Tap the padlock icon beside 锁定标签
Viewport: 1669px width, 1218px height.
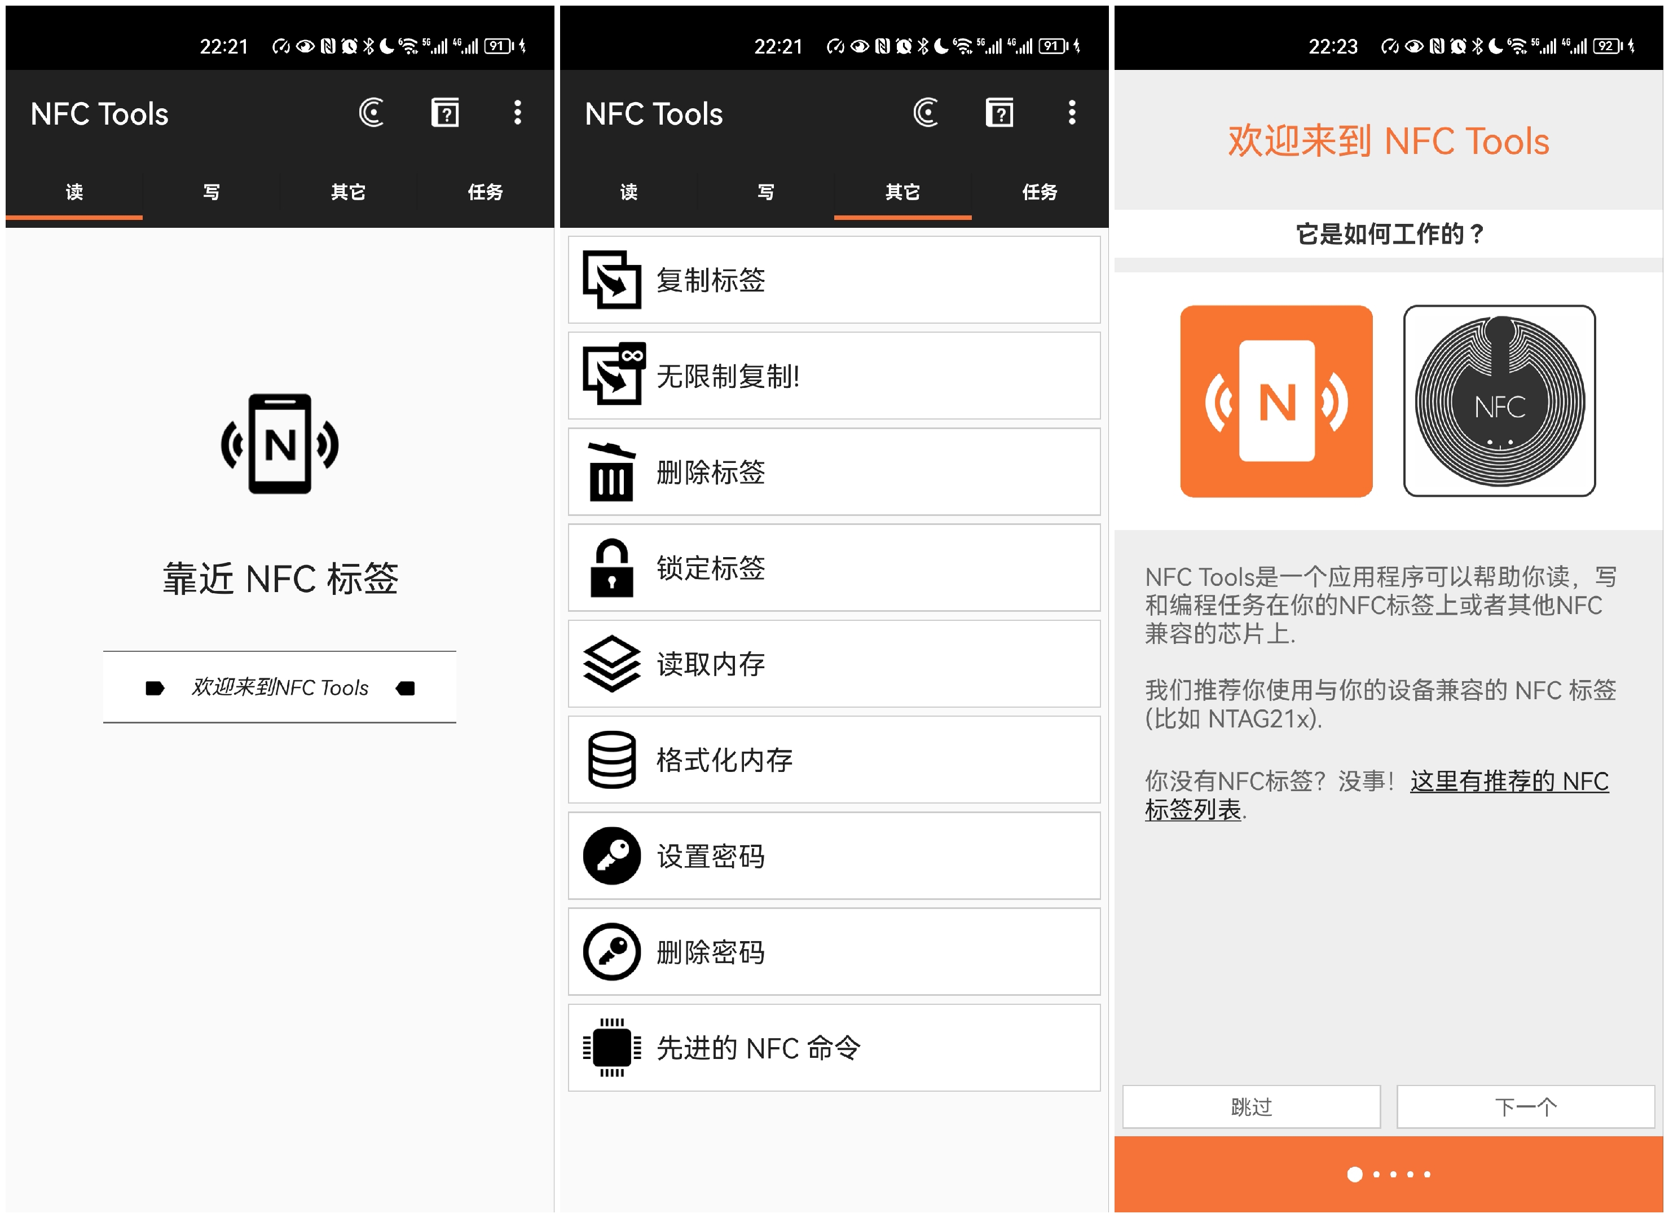(x=611, y=568)
